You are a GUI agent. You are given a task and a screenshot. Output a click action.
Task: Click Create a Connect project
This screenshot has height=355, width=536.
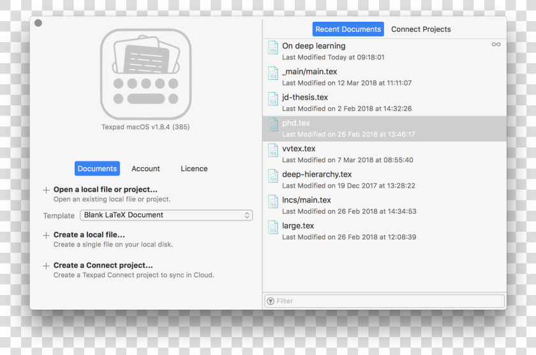pyautogui.click(x=103, y=265)
